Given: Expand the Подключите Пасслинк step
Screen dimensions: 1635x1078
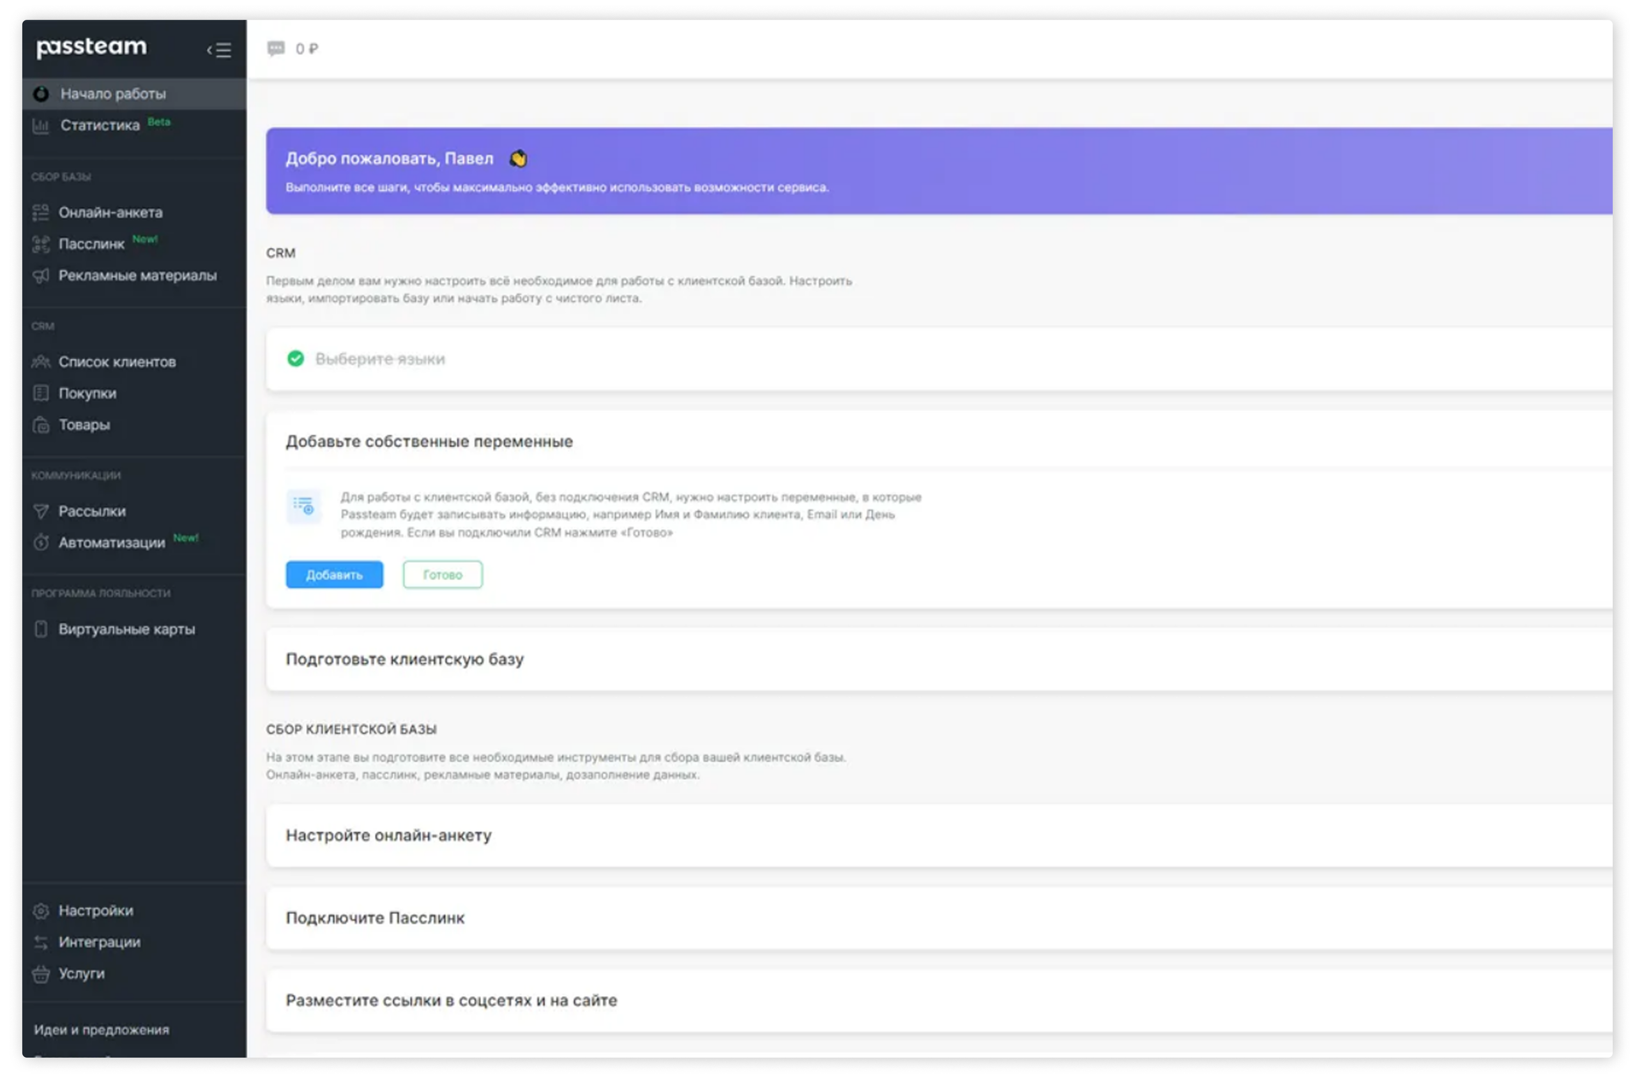Looking at the screenshot, I should [375, 918].
